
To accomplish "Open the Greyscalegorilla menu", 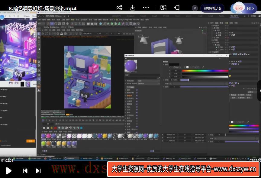I will coord(126,20).
